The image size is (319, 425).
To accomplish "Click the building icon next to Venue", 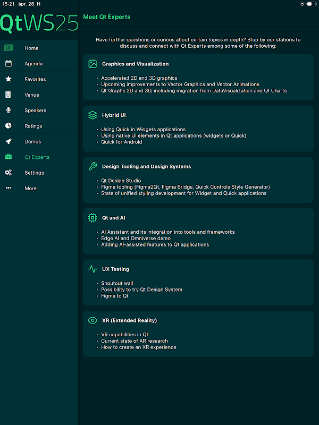I will [x=8, y=95].
